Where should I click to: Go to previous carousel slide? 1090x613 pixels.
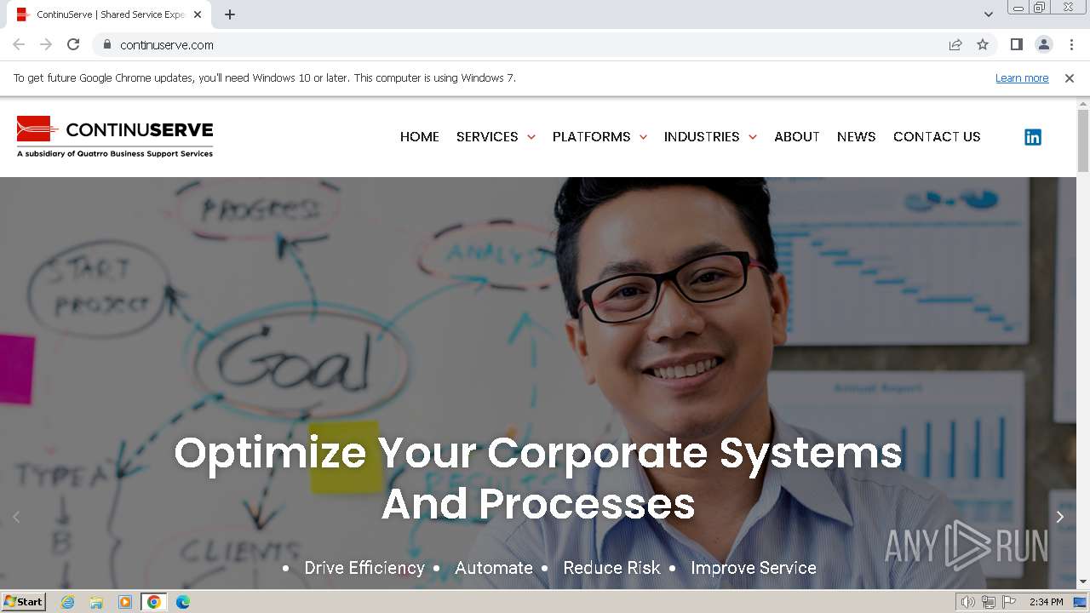pyautogui.click(x=16, y=517)
